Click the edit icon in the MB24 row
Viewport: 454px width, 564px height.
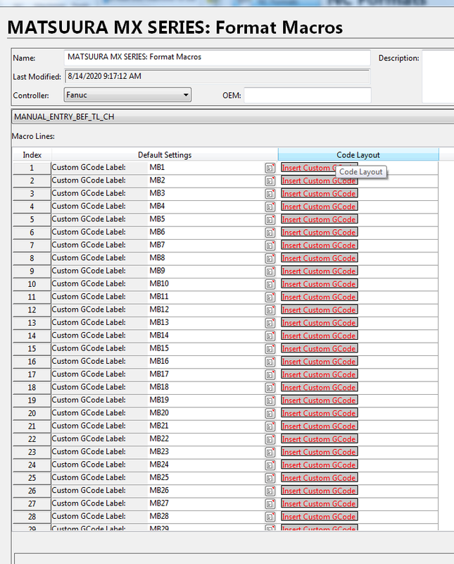(270, 465)
